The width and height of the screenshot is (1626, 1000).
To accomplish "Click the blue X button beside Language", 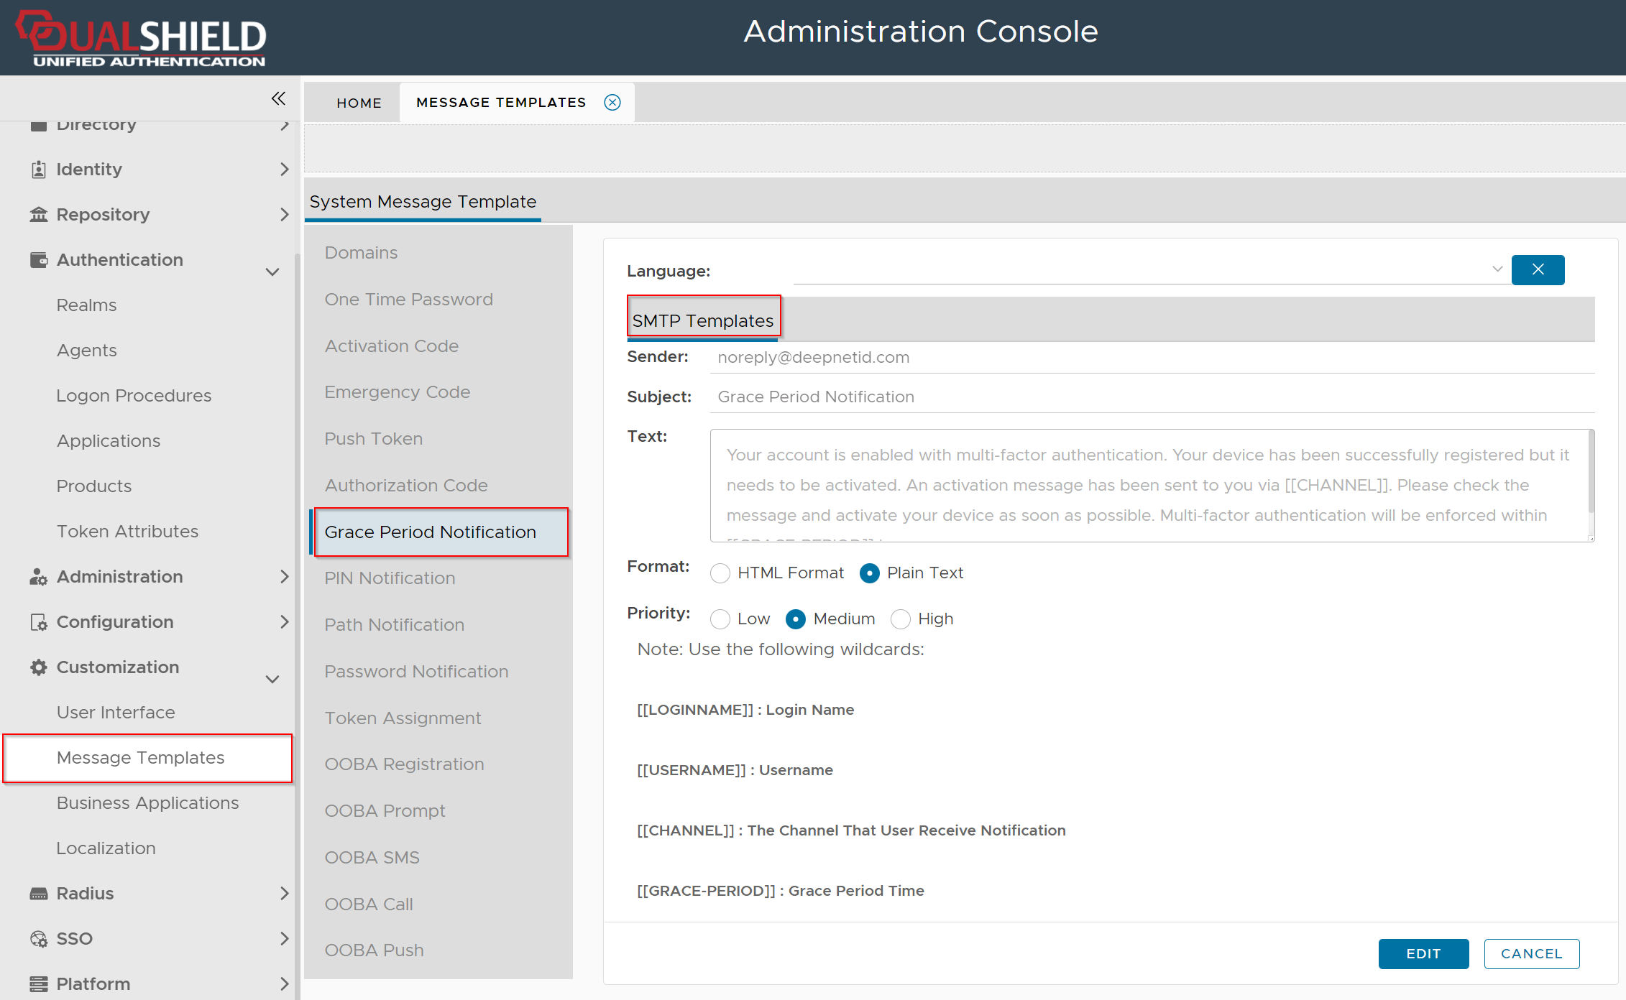I will tap(1538, 270).
